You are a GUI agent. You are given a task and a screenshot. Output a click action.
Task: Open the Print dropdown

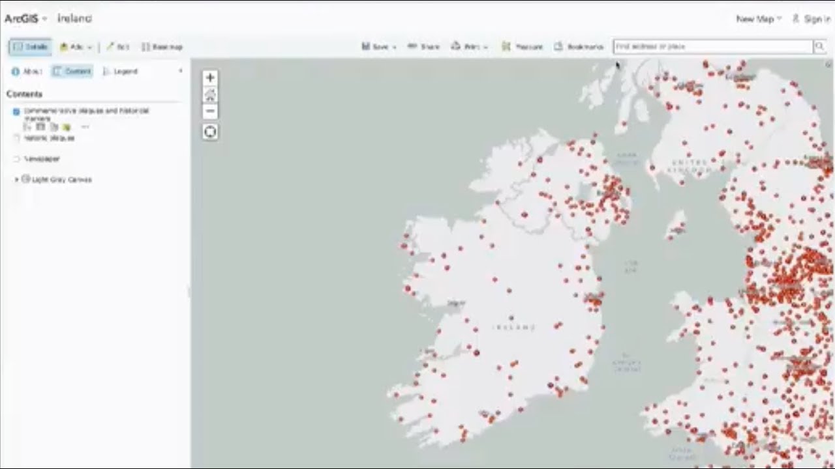(x=470, y=47)
